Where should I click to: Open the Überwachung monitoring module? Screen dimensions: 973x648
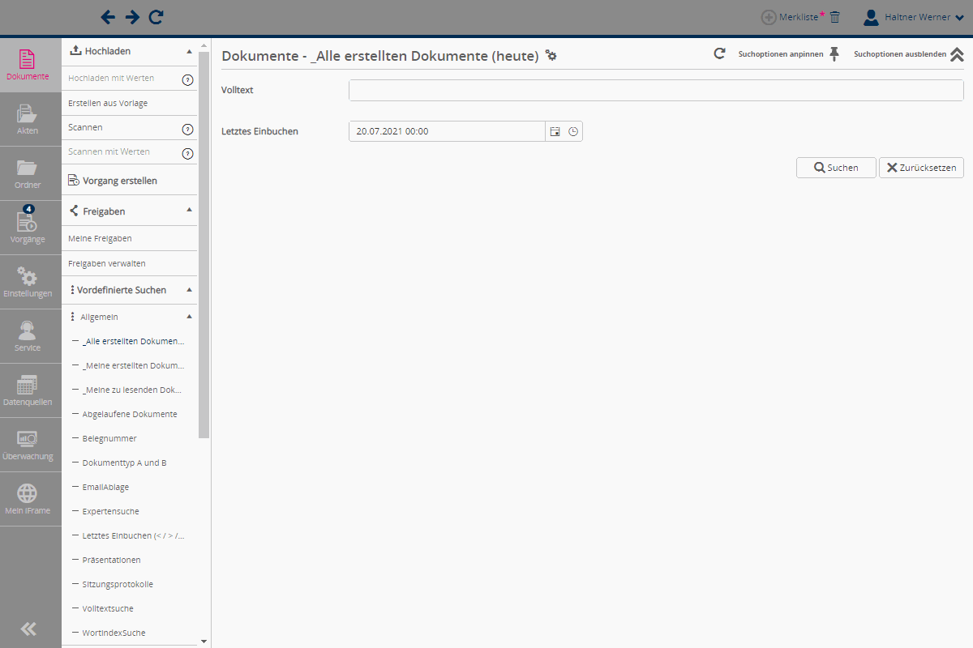[x=28, y=445]
